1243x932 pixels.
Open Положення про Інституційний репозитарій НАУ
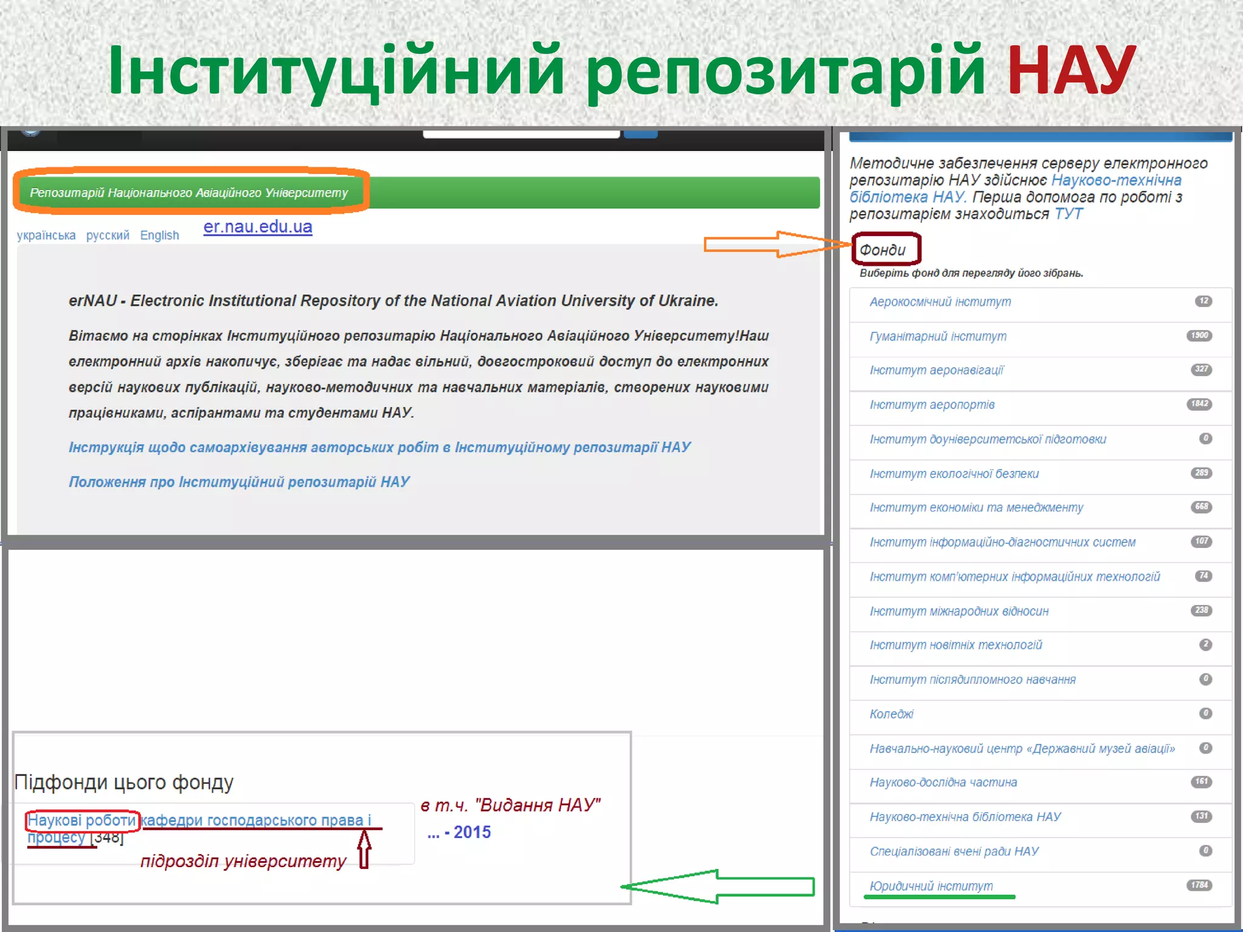[x=239, y=482]
